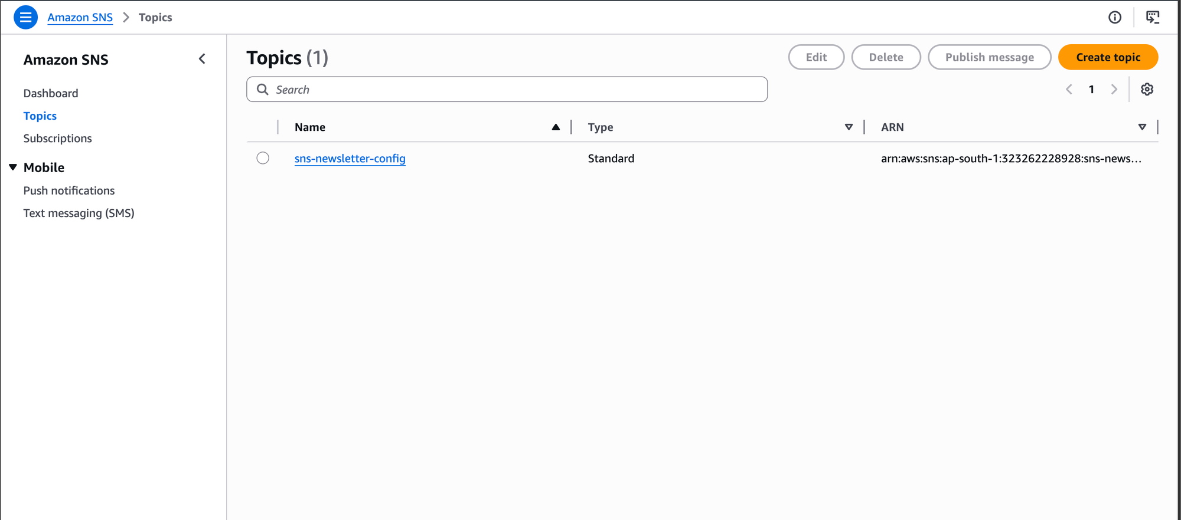Open table preferences gear icon
Screen dimensions: 1181x520
1147,90
